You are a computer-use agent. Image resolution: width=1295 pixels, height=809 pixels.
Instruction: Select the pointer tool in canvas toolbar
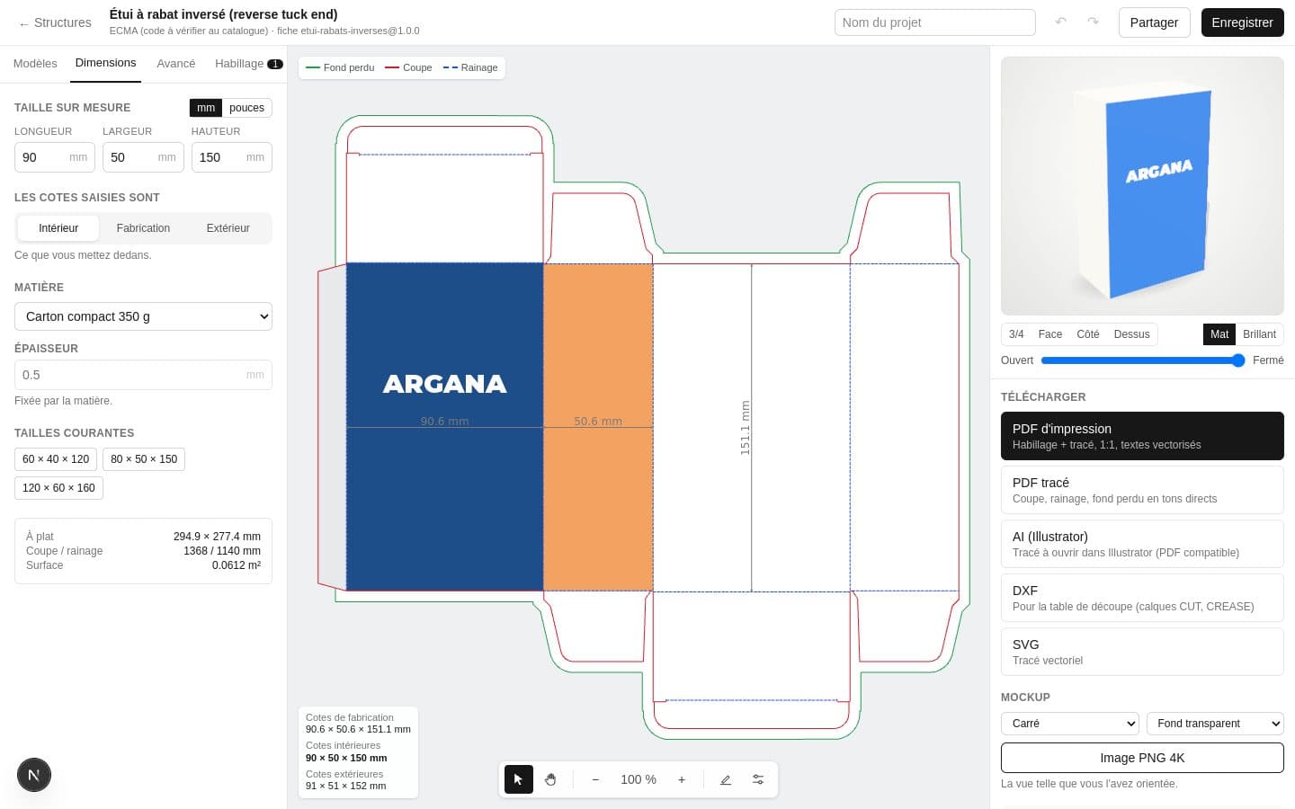tap(518, 779)
